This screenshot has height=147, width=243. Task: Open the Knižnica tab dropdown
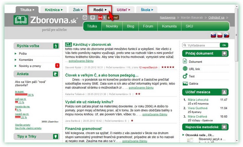[x=54, y=10]
